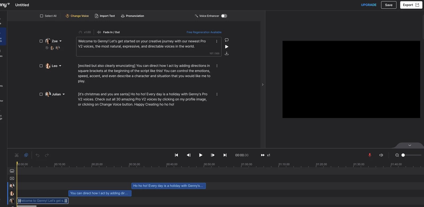This screenshot has height=207, width=424.
Task: Click the UPGRADE link
Action: (369, 5)
